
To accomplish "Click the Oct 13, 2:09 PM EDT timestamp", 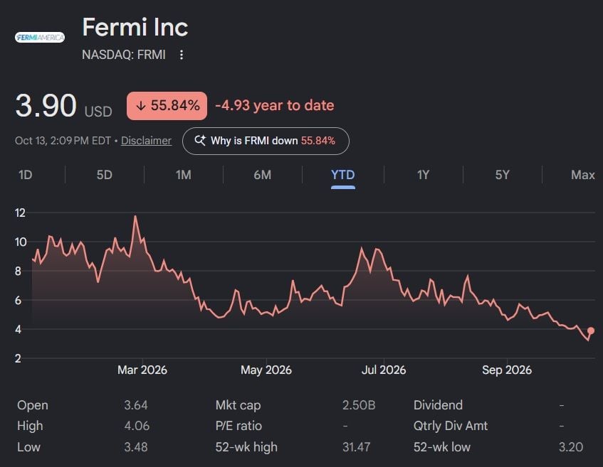I will (63, 141).
